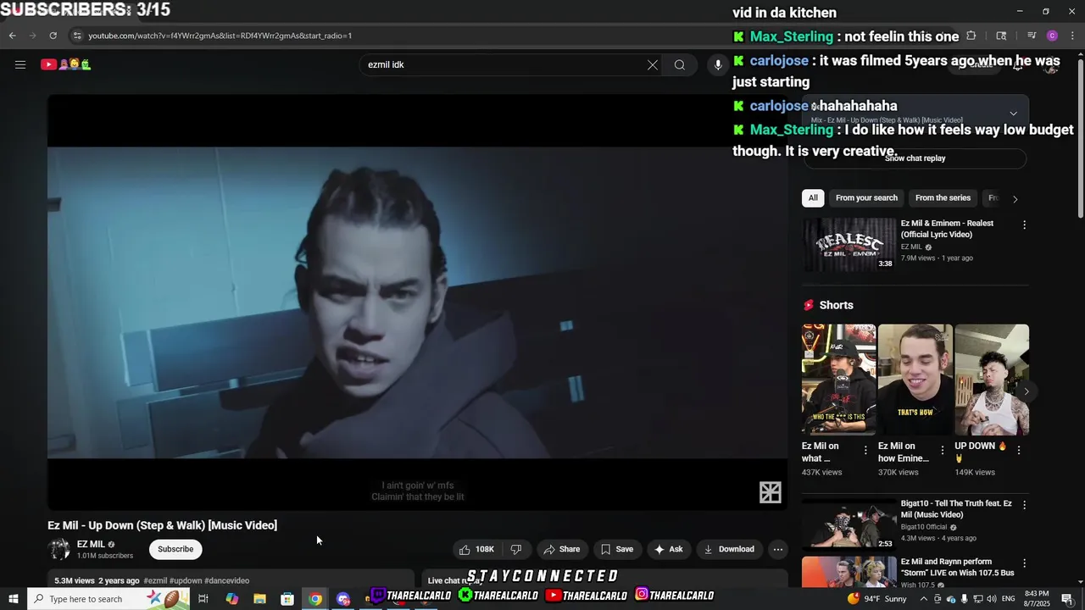The image size is (1085, 610).
Task: Open options menu for Realest video
Action: pos(1024,225)
